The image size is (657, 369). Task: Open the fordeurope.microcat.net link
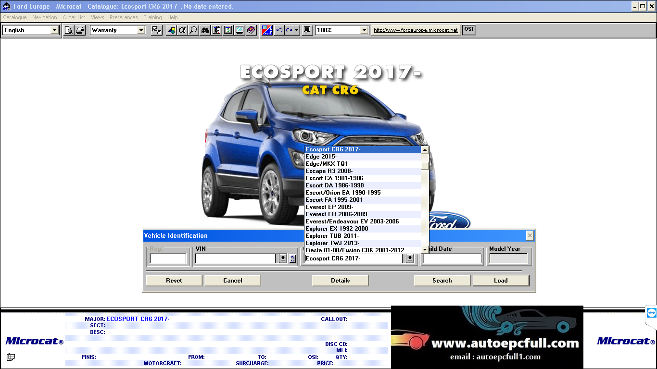(416, 30)
